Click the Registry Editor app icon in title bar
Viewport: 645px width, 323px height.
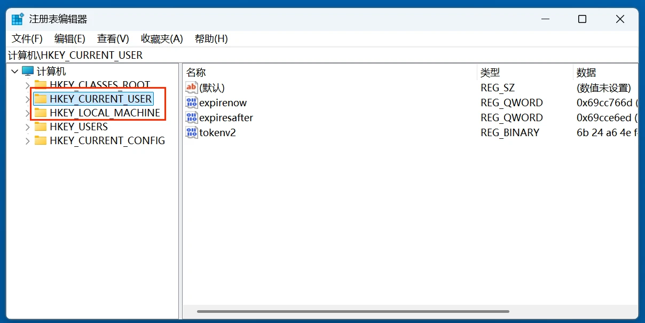point(18,19)
